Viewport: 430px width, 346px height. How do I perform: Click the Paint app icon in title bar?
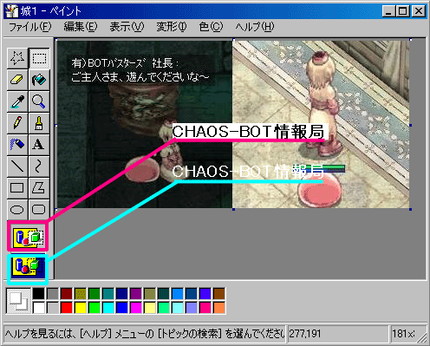point(12,11)
